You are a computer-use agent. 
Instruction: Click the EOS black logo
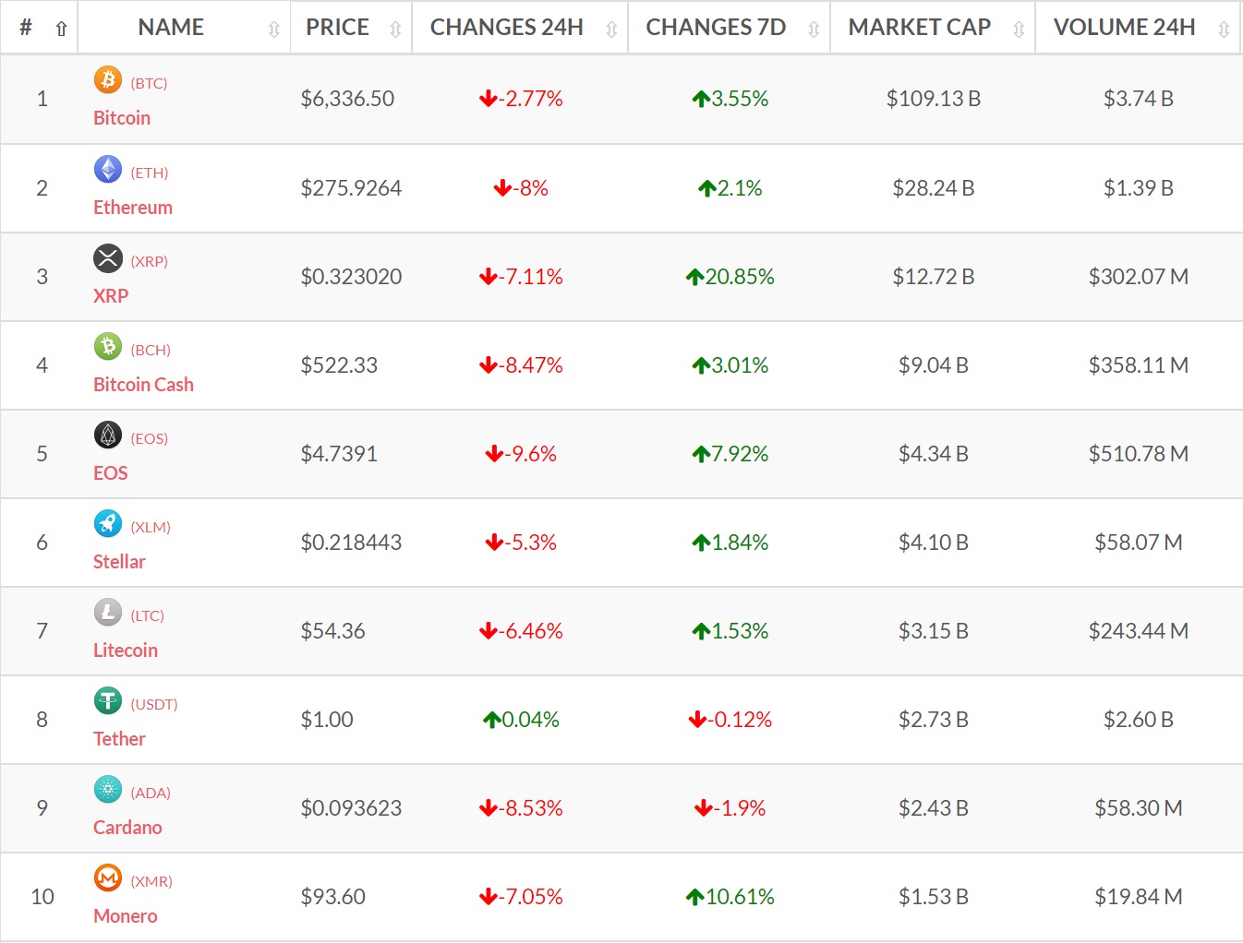pyautogui.click(x=108, y=436)
